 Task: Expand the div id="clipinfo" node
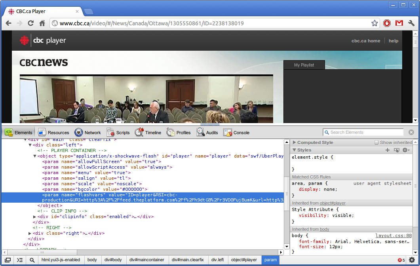point(35,217)
